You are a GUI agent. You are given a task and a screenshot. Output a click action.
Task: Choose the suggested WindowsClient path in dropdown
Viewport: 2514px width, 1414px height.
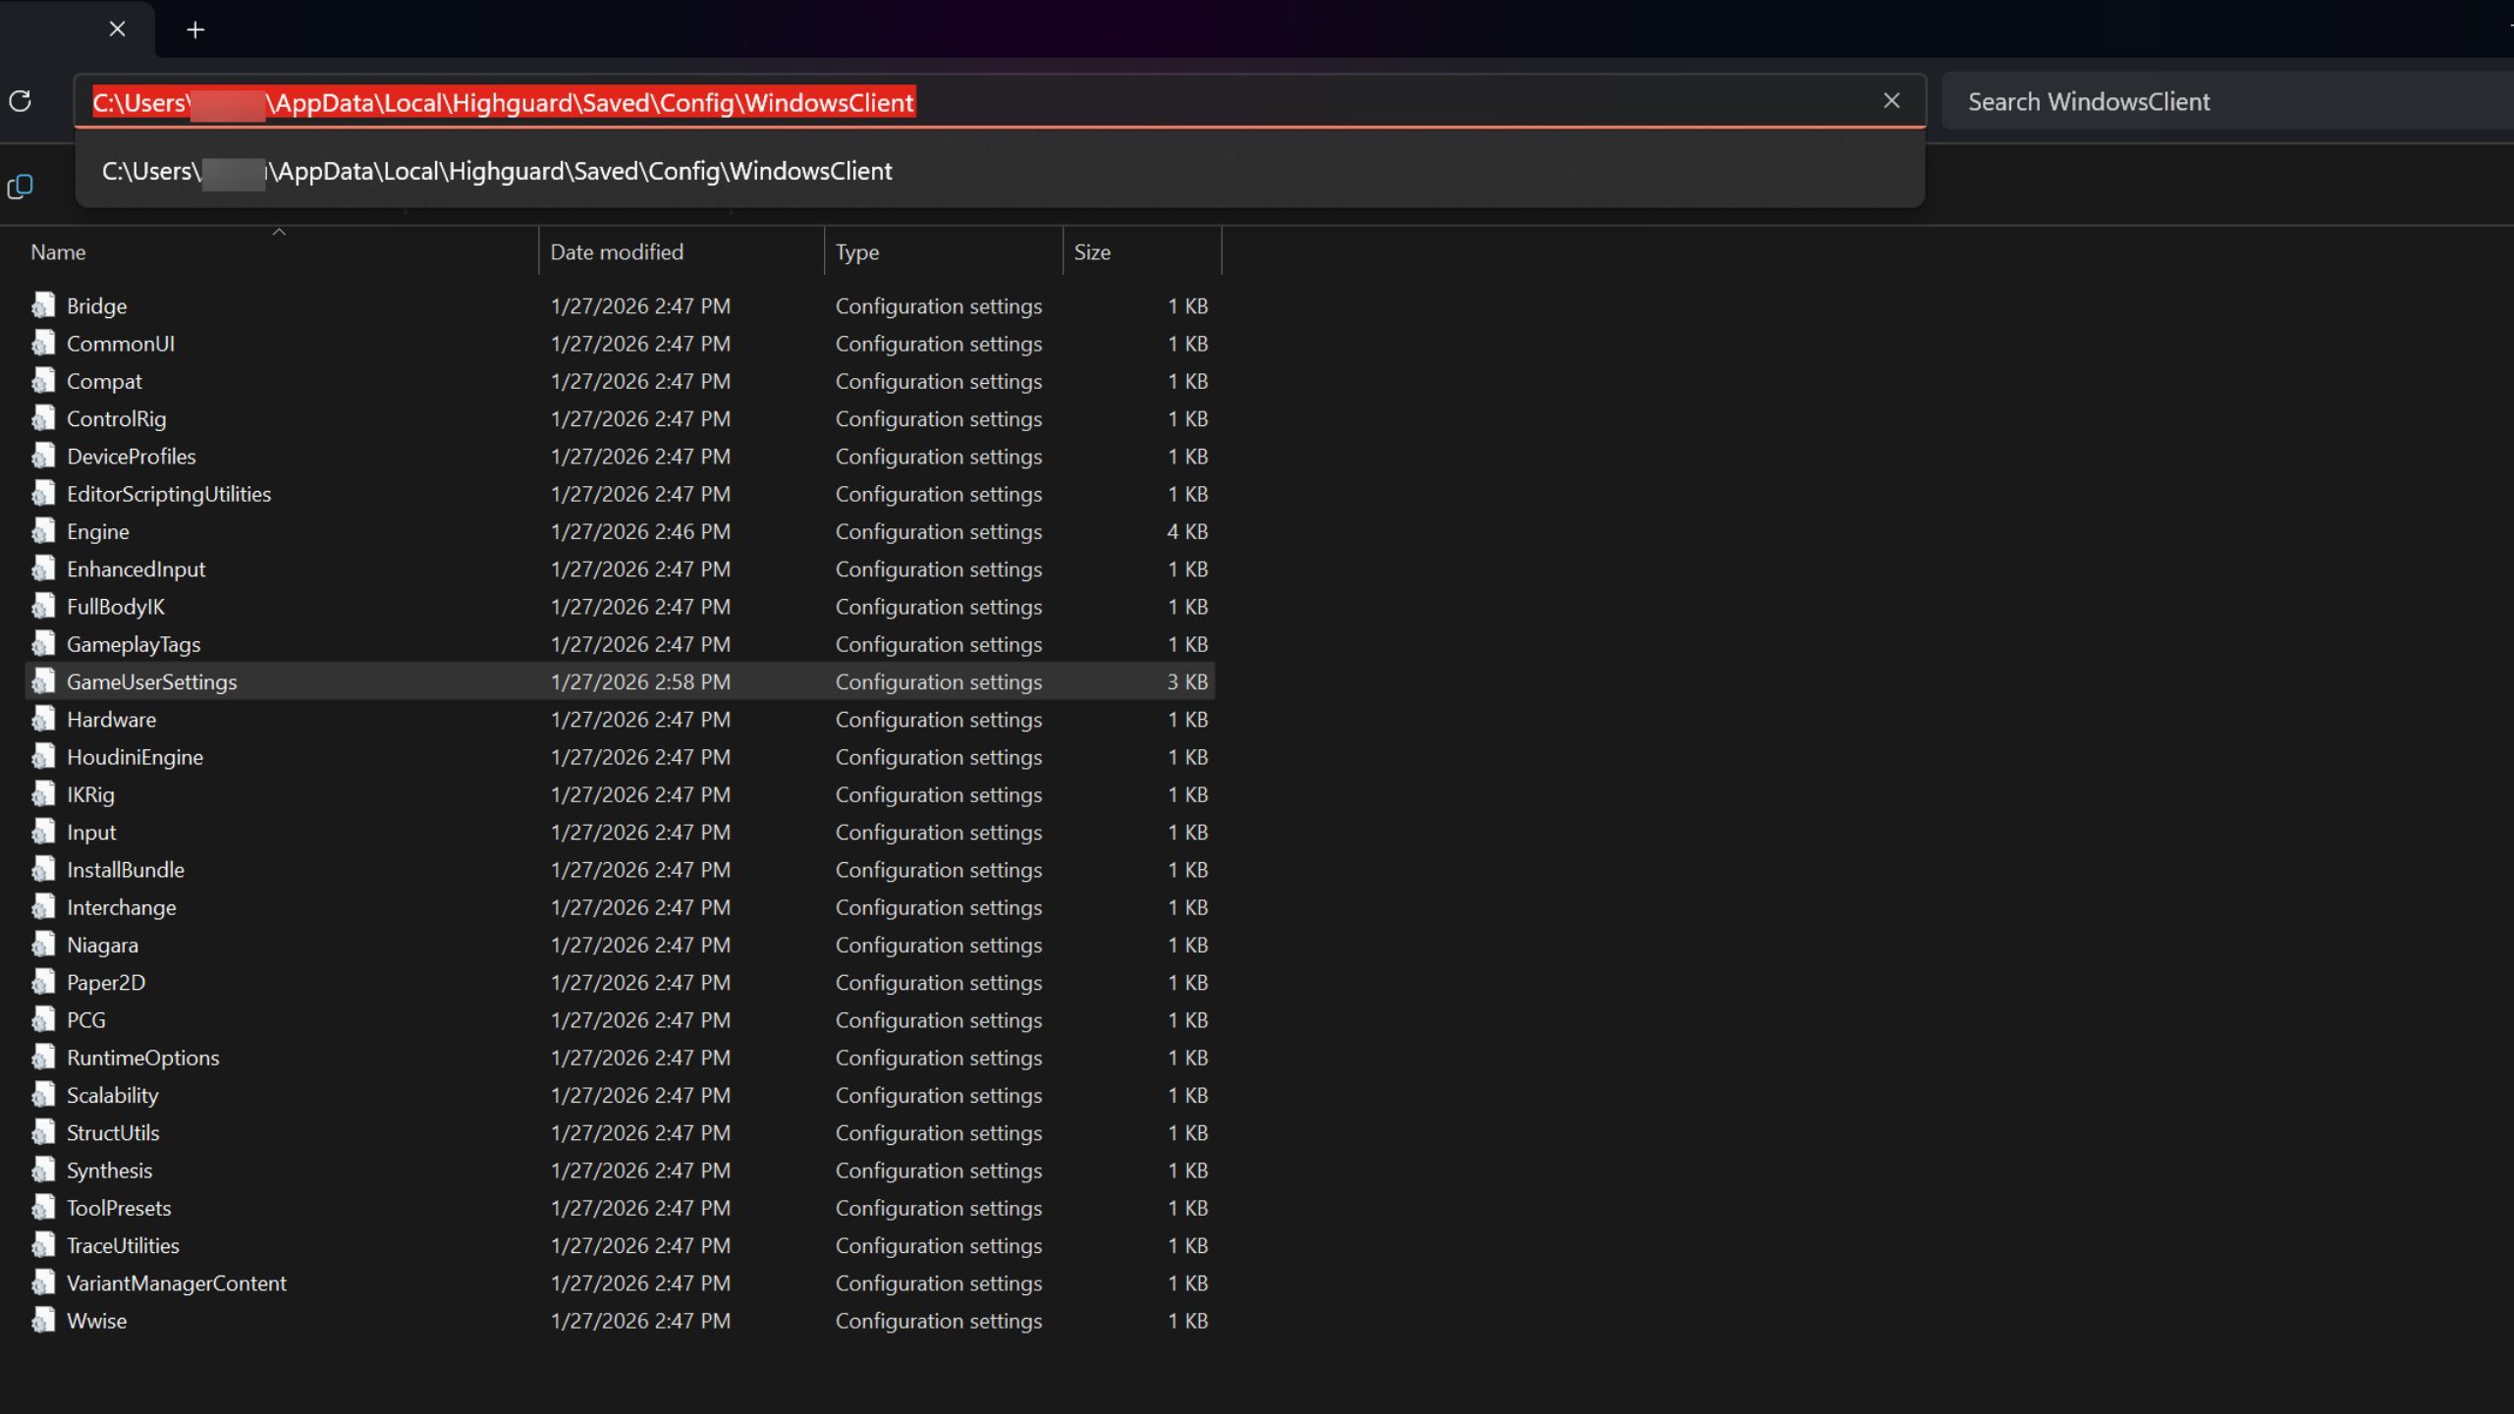click(x=497, y=172)
